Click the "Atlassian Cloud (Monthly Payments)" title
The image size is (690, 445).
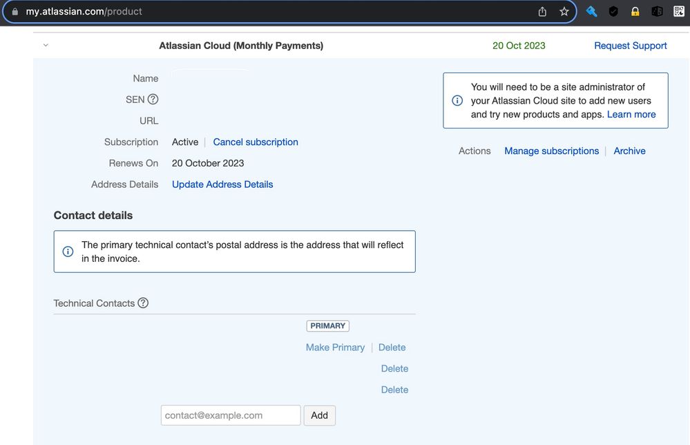[x=241, y=46]
